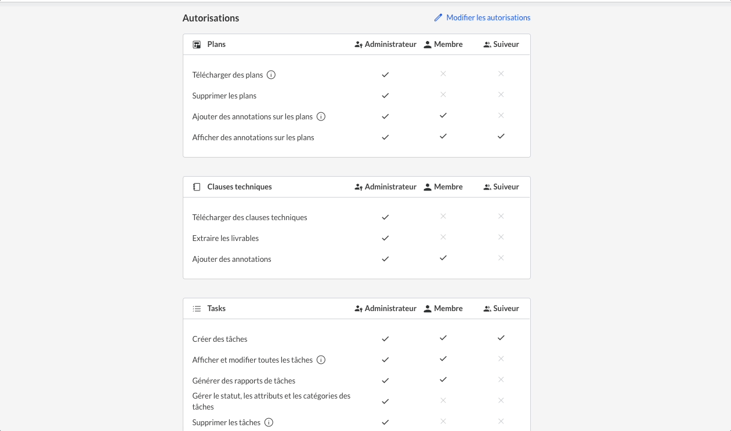Viewport: 731px width, 431px height.
Task: Click Membre checkmark for Ajouter des annotations sur les plans
Action: (x=443, y=115)
